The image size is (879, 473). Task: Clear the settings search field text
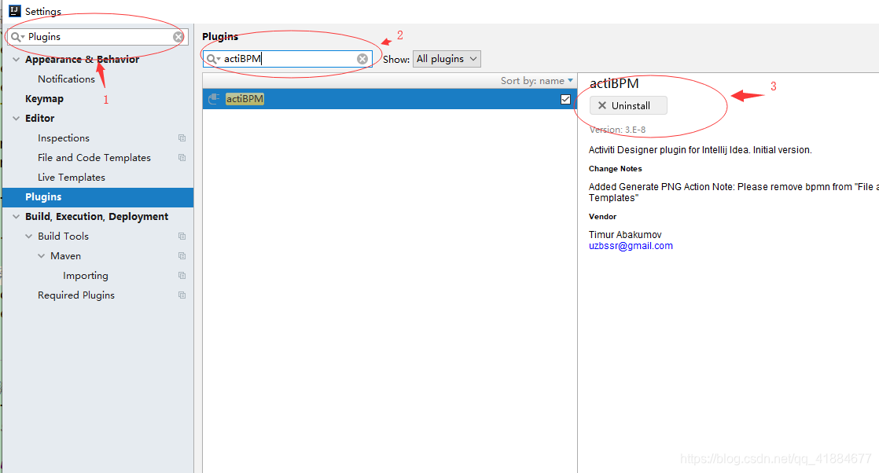(x=178, y=37)
